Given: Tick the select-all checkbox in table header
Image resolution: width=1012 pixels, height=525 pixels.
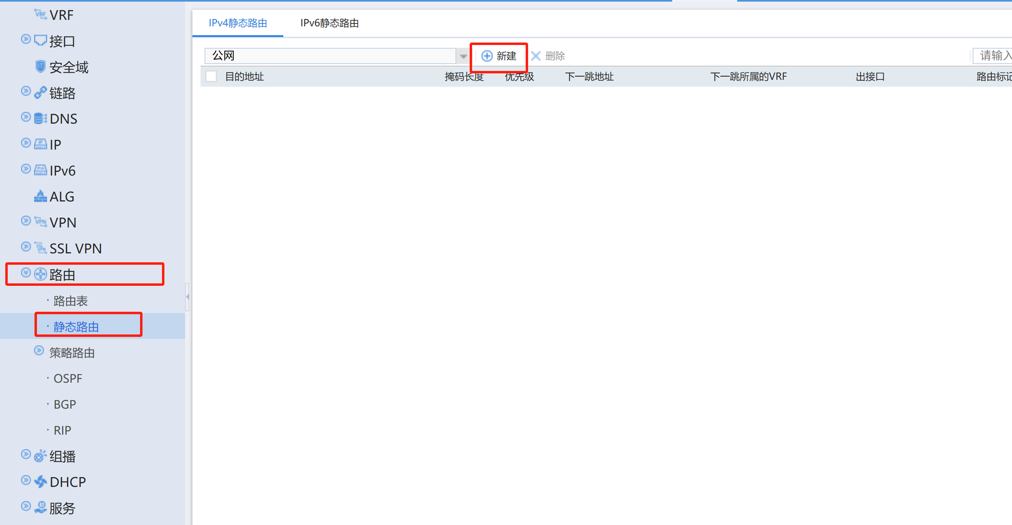Looking at the screenshot, I should (x=211, y=76).
